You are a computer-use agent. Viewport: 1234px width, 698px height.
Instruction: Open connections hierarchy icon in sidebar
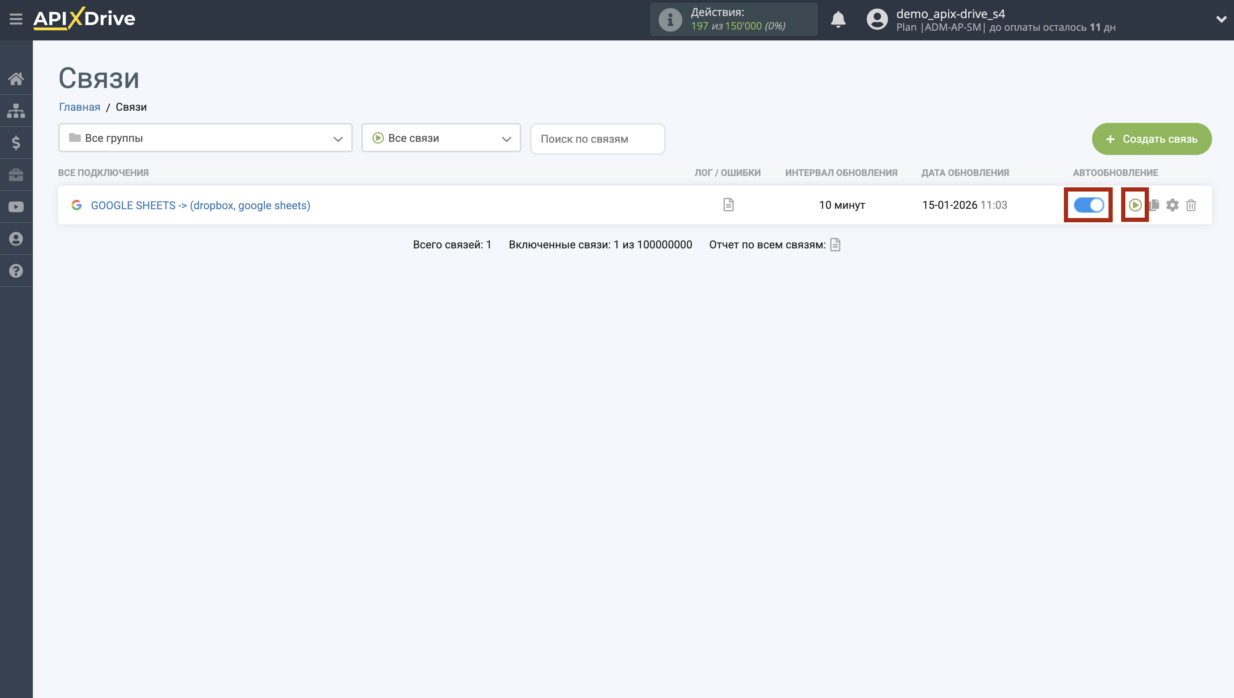click(x=16, y=110)
